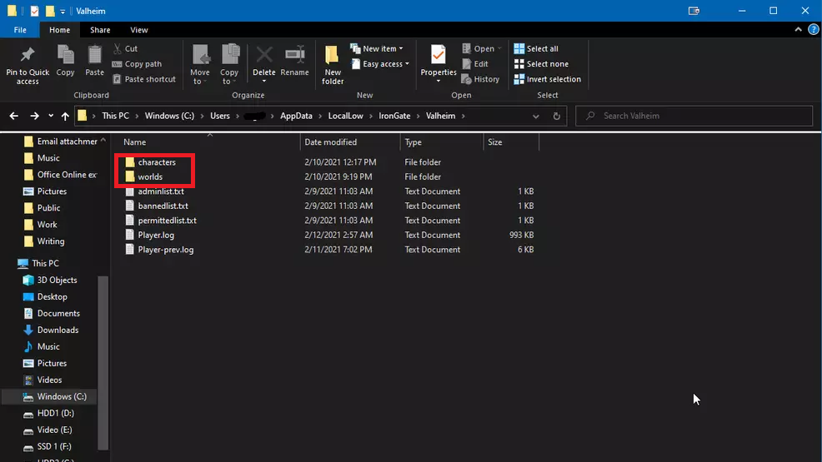Open the File menu tab
This screenshot has width=822, height=462.
tap(20, 30)
